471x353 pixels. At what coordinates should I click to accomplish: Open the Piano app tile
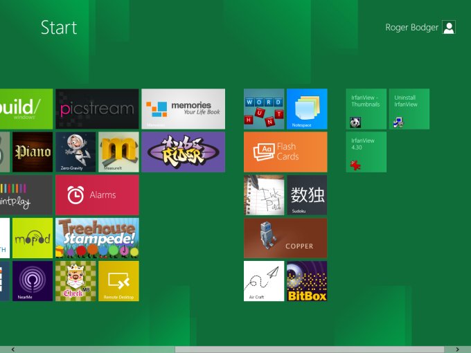point(33,152)
